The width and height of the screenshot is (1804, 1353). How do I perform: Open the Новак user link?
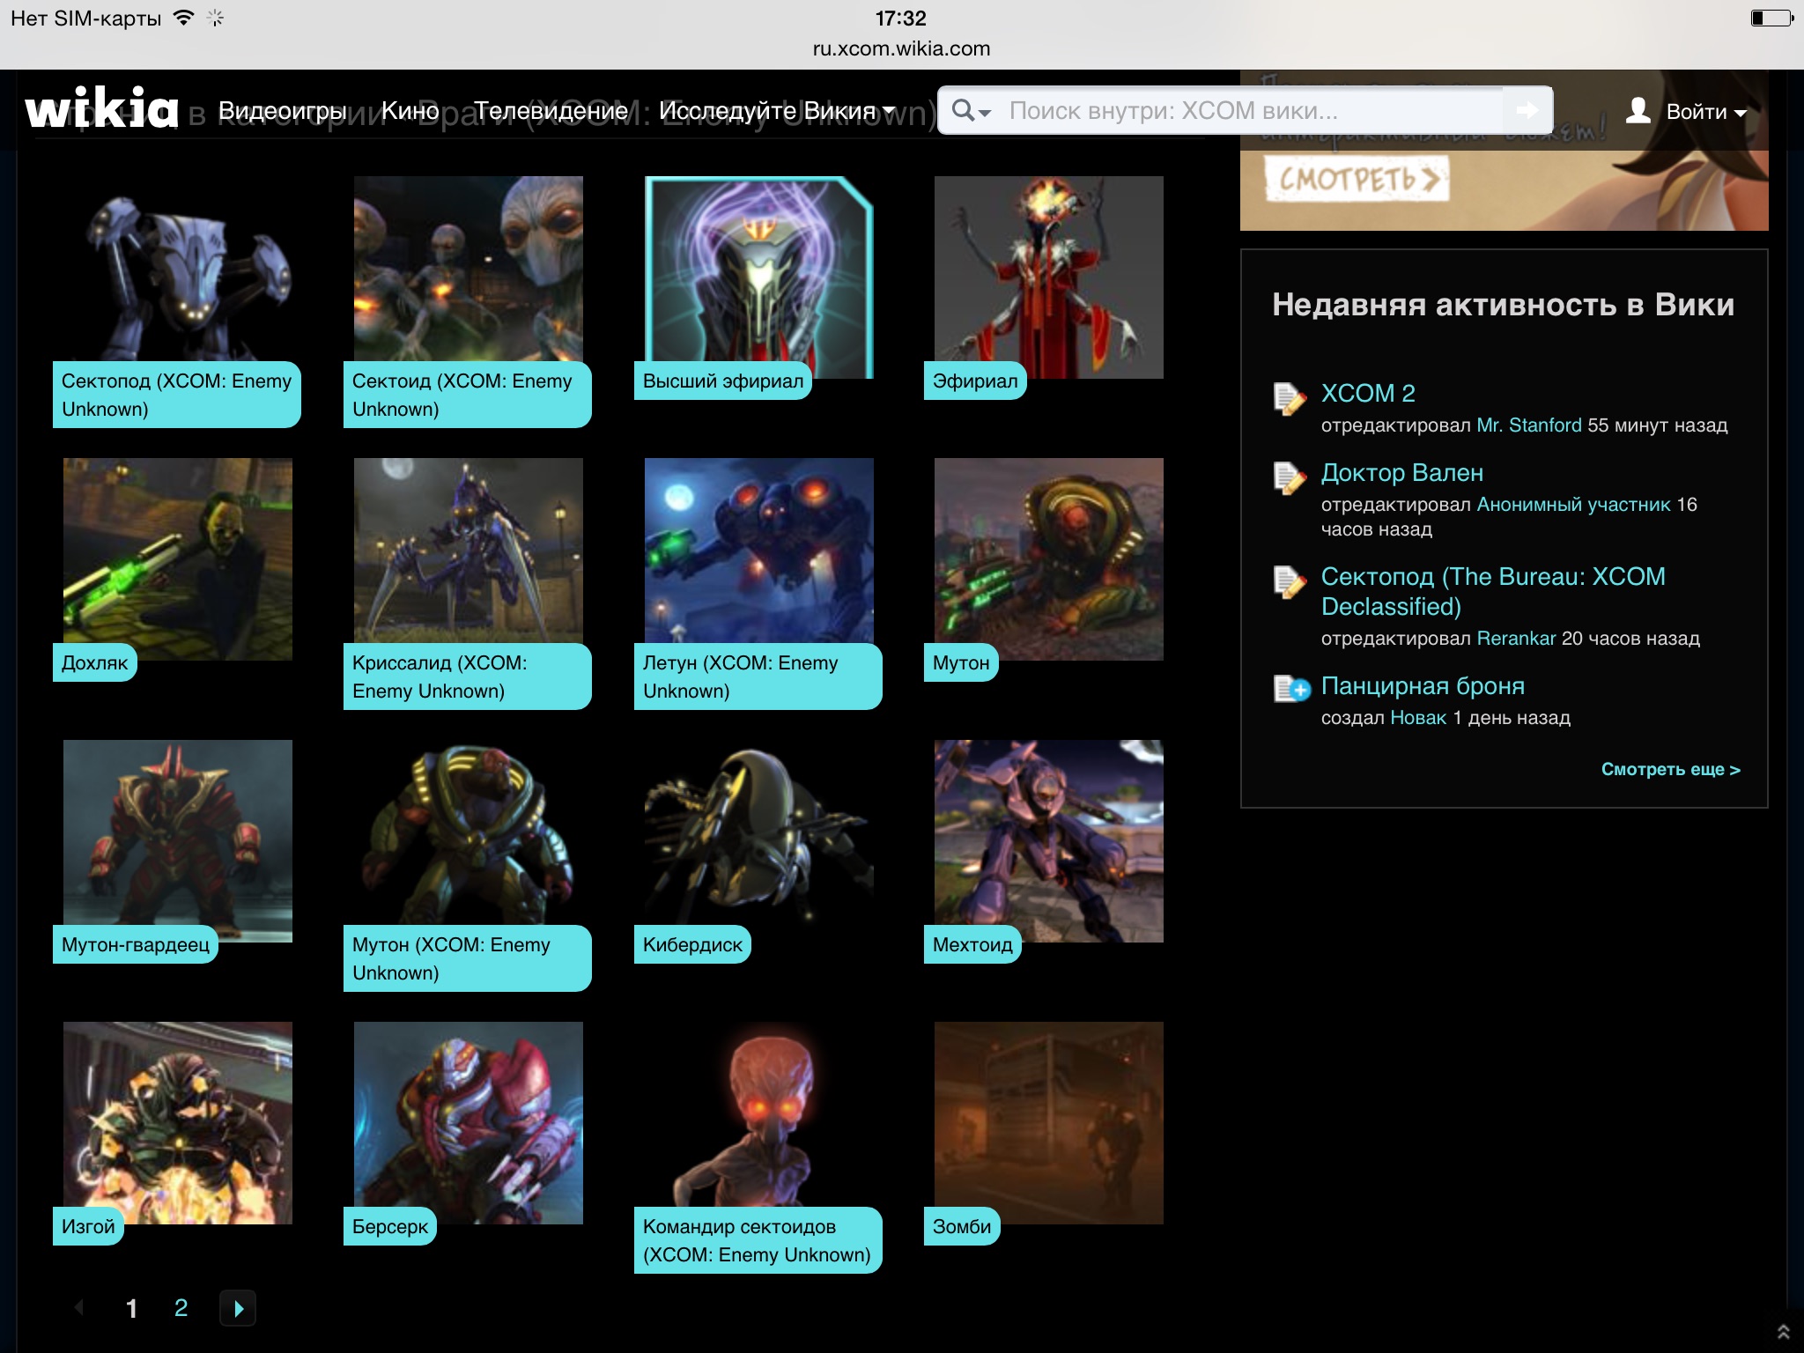[1418, 718]
